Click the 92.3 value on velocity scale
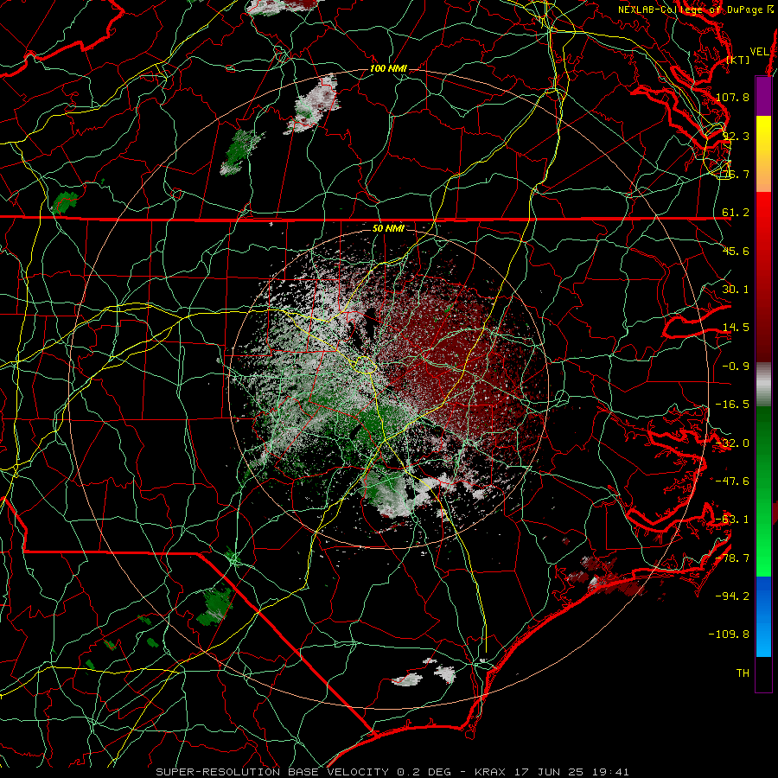778x778 pixels. click(736, 136)
